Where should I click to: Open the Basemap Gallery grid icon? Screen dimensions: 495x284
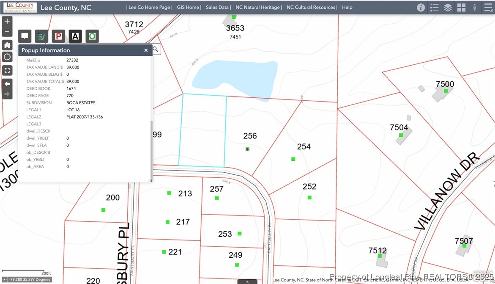tap(461, 8)
